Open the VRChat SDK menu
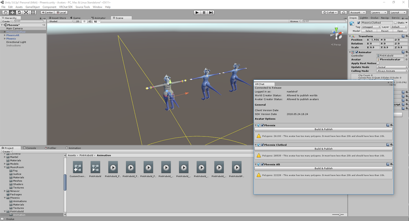409x221 pixels. pos(66,7)
